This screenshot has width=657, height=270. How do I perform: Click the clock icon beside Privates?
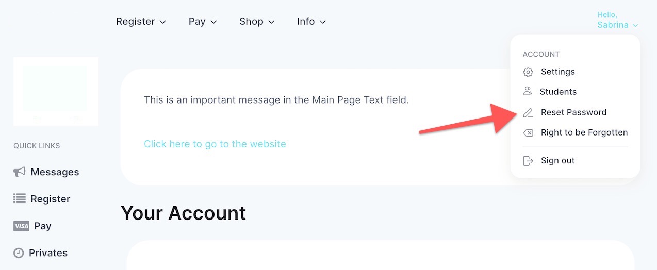coord(19,253)
